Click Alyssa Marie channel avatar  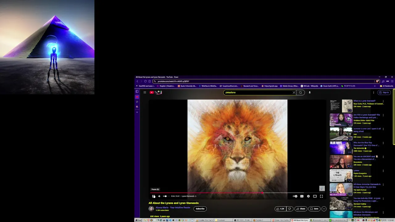pos(151,209)
